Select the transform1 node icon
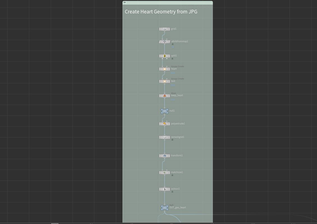Image resolution: width=317 pixels, height=224 pixels. [165, 156]
